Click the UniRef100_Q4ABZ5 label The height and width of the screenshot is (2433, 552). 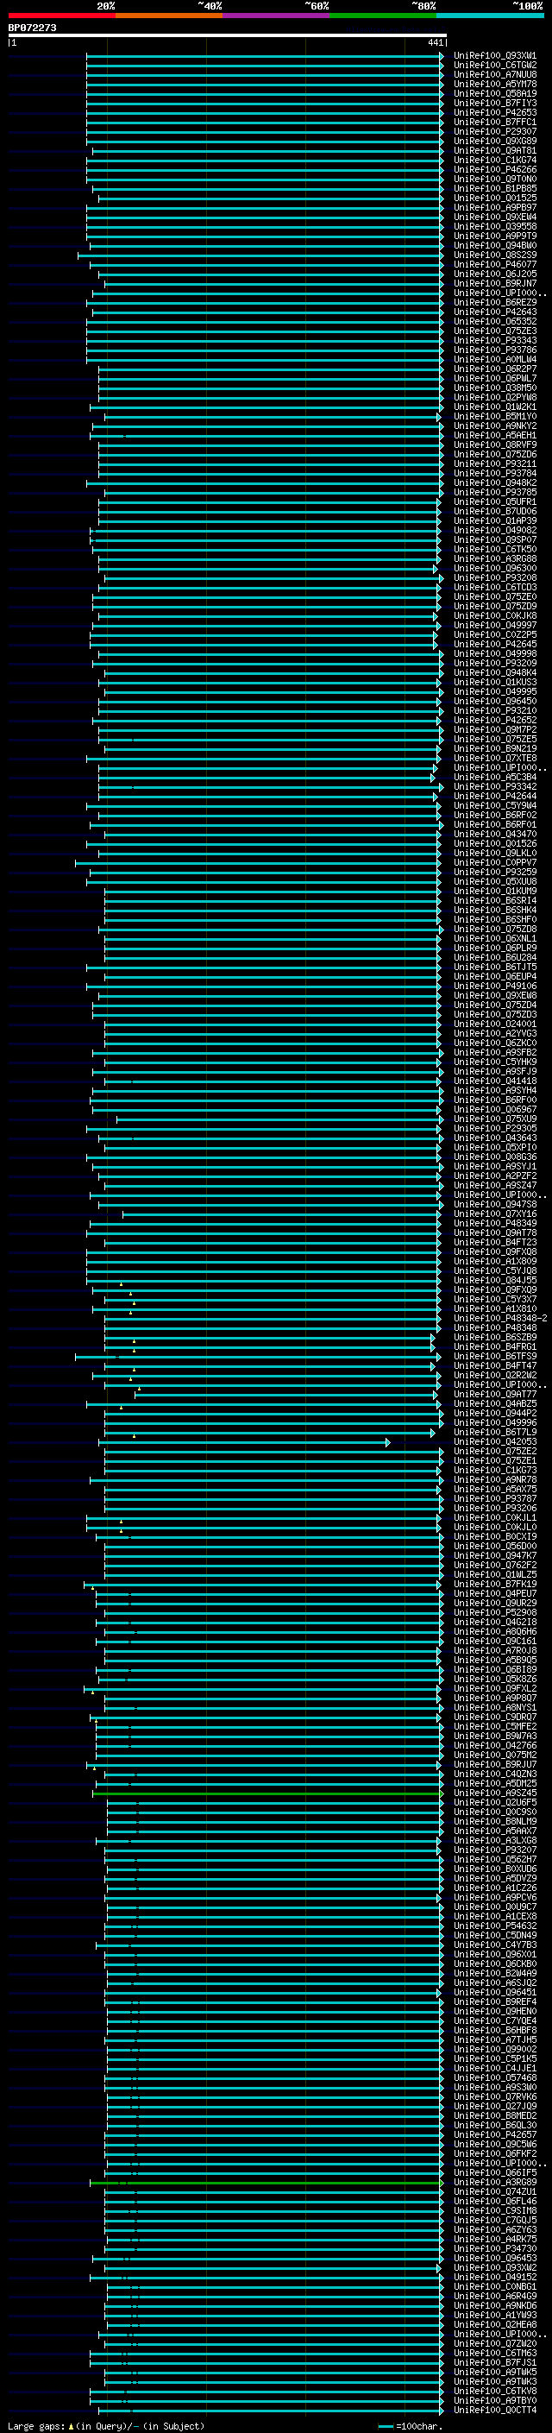pyautogui.click(x=495, y=1403)
